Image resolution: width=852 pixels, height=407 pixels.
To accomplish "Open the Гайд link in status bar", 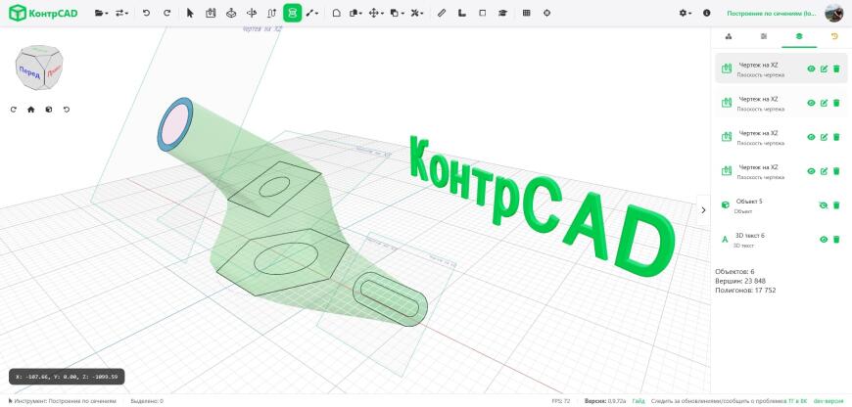I will click(x=638, y=401).
